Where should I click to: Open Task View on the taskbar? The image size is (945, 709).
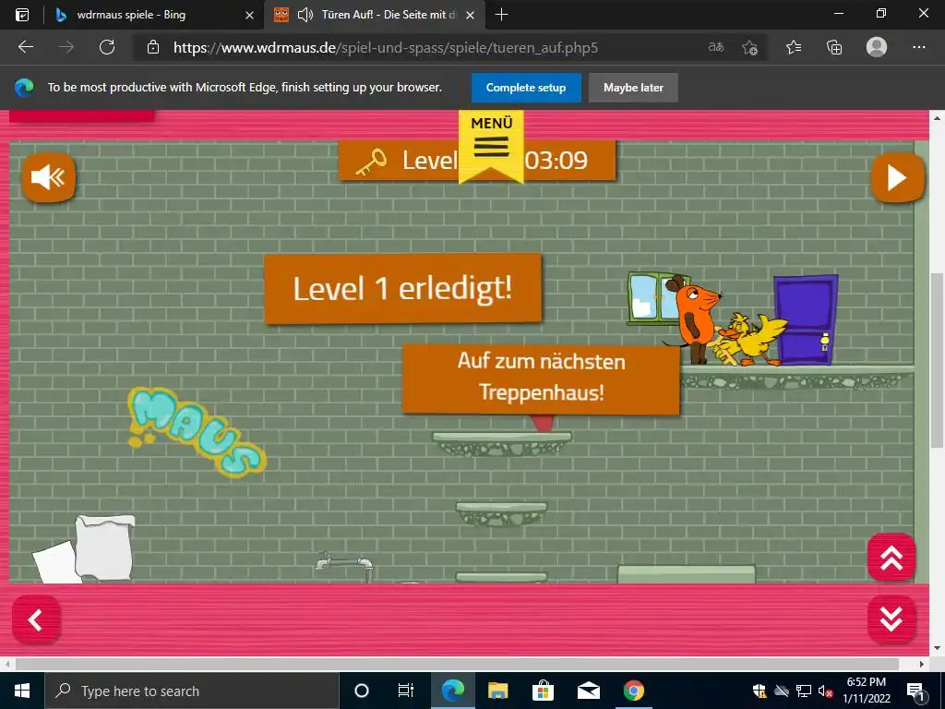click(406, 691)
